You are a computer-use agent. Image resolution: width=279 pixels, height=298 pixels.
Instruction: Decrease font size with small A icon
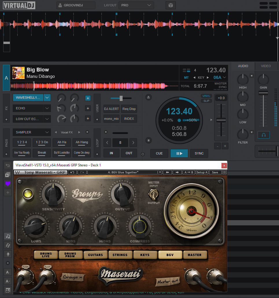click(8, 272)
